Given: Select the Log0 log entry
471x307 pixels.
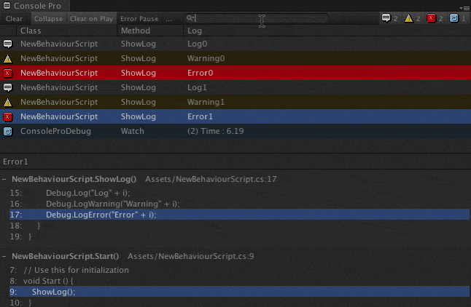Looking at the screenshot, I should pos(235,44).
